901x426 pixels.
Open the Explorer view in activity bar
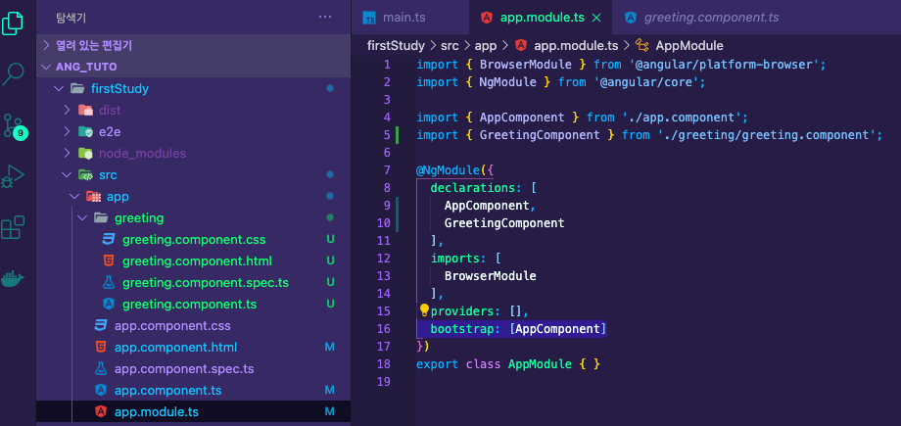(12, 23)
